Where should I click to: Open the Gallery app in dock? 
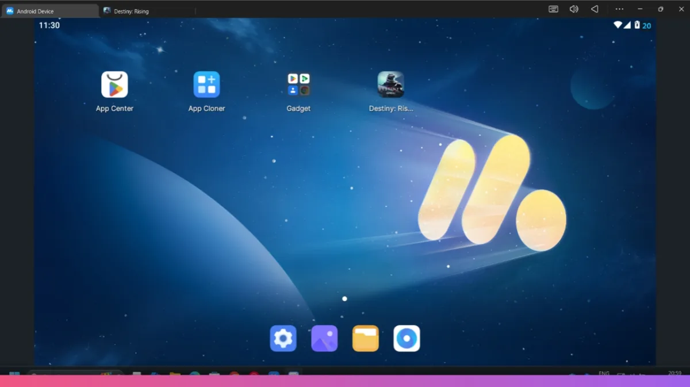click(324, 338)
